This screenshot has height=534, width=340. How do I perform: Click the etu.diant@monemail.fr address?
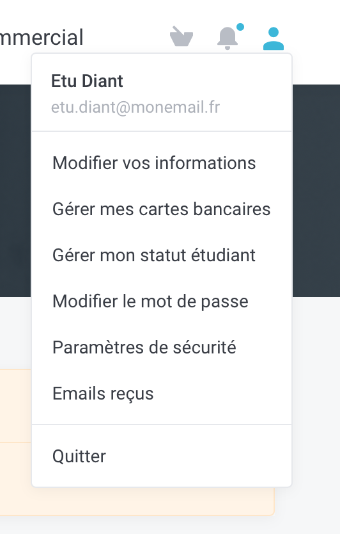coord(135,107)
